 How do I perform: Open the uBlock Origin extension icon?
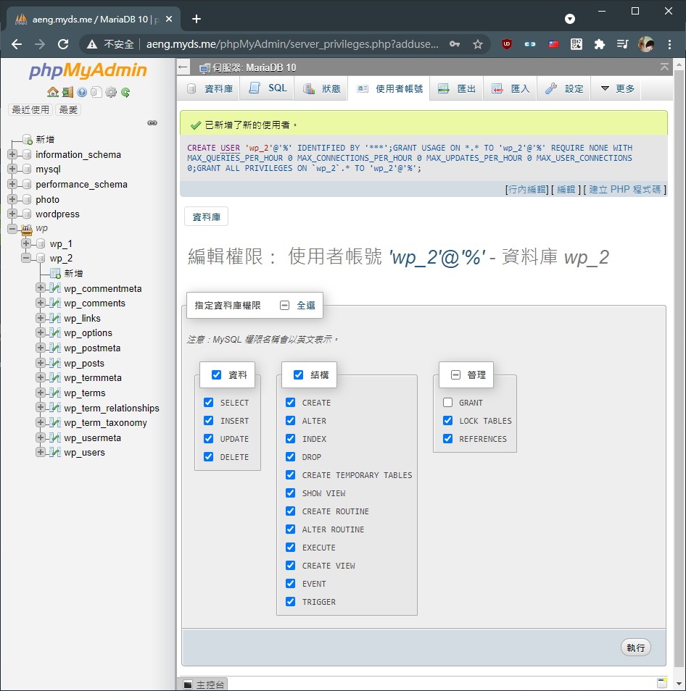point(507,44)
